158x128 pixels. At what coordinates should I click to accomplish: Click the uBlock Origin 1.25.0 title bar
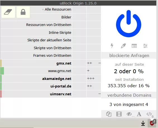tap(78, 3)
